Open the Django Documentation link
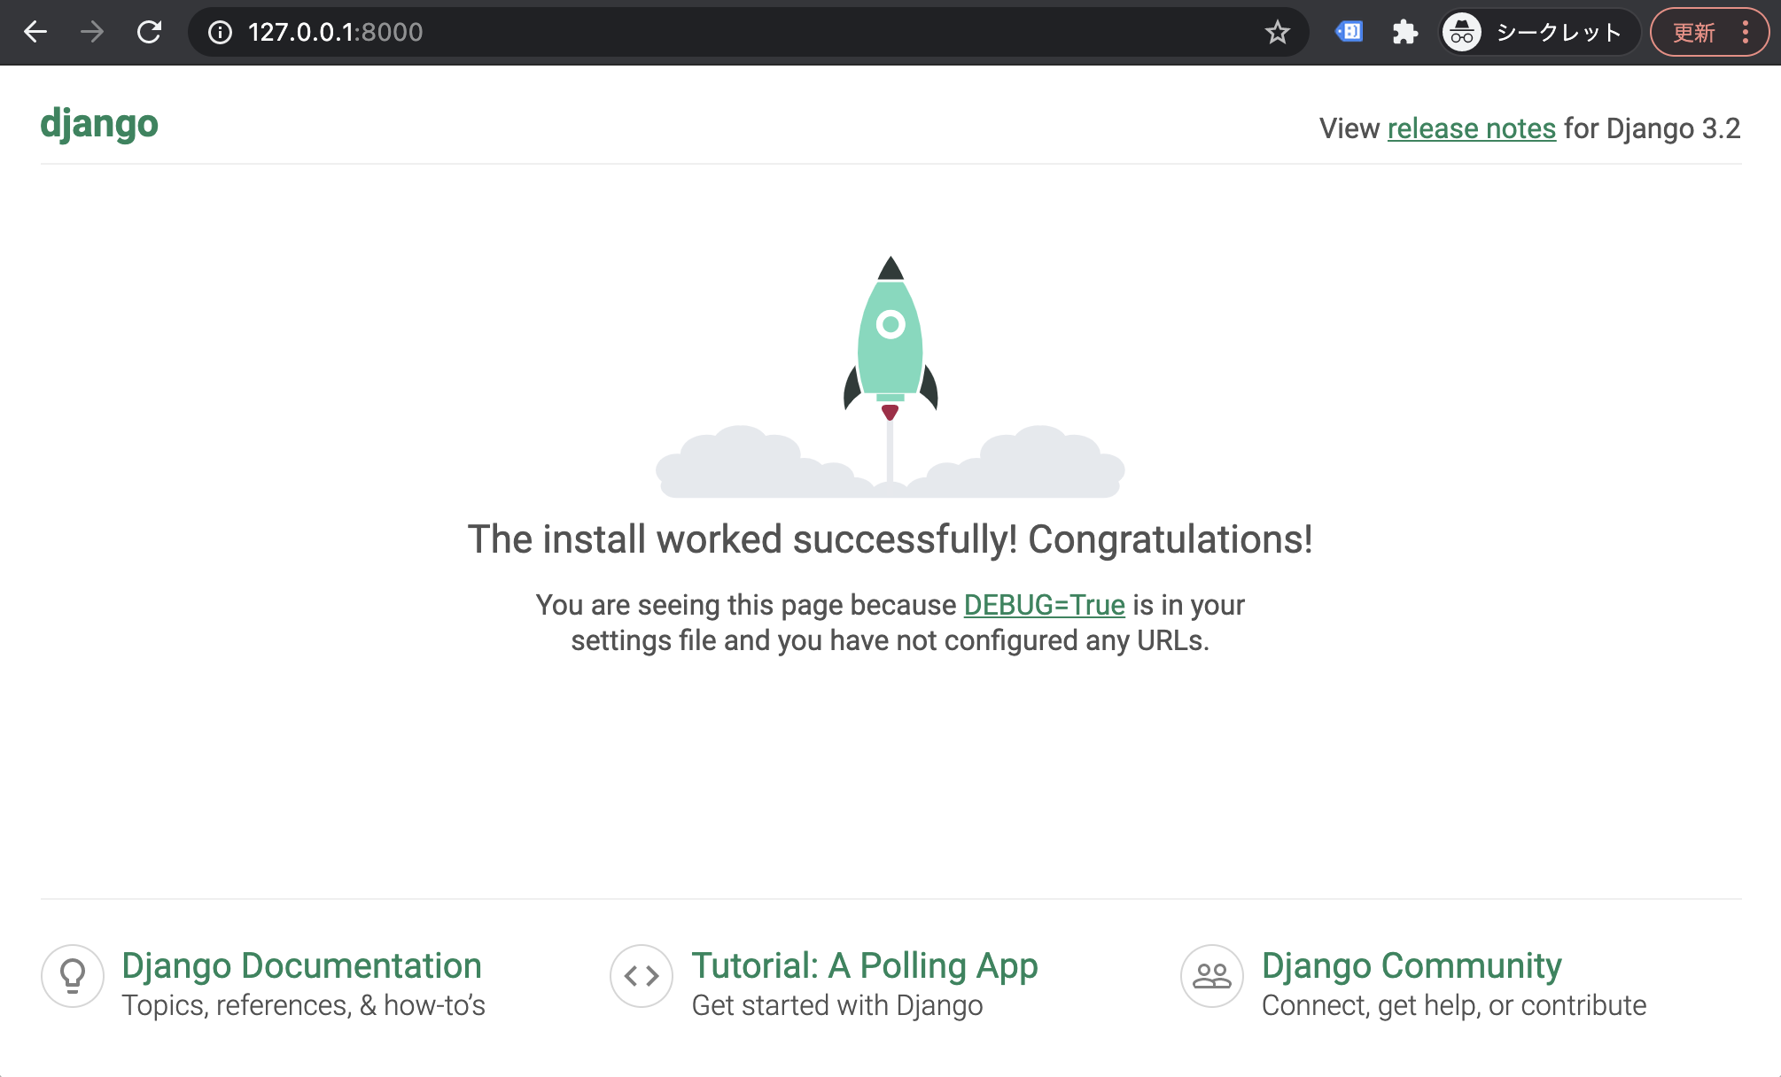Screen dimensions: 1781x1077 tap(301, 965)
